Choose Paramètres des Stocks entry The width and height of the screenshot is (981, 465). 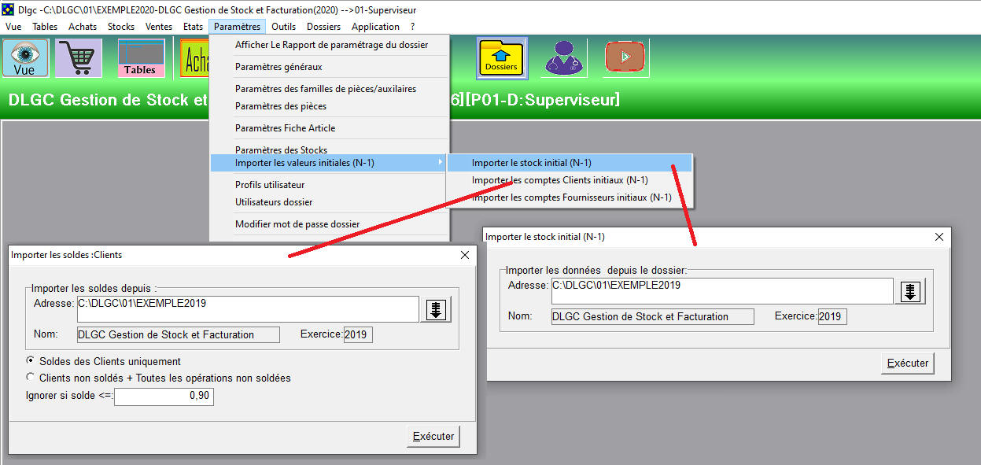[330, 149]
